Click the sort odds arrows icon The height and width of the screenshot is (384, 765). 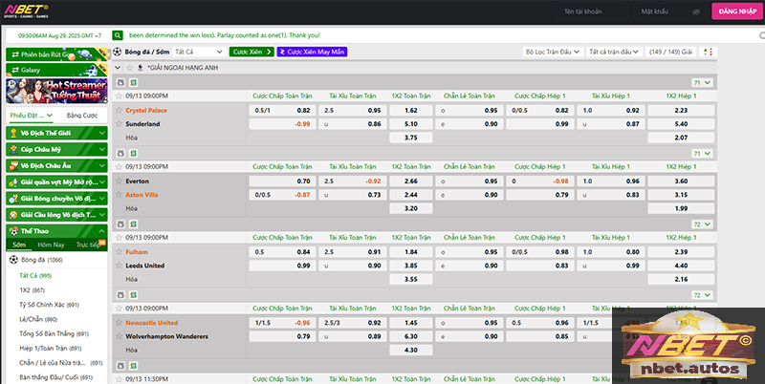tap(708, 51)
